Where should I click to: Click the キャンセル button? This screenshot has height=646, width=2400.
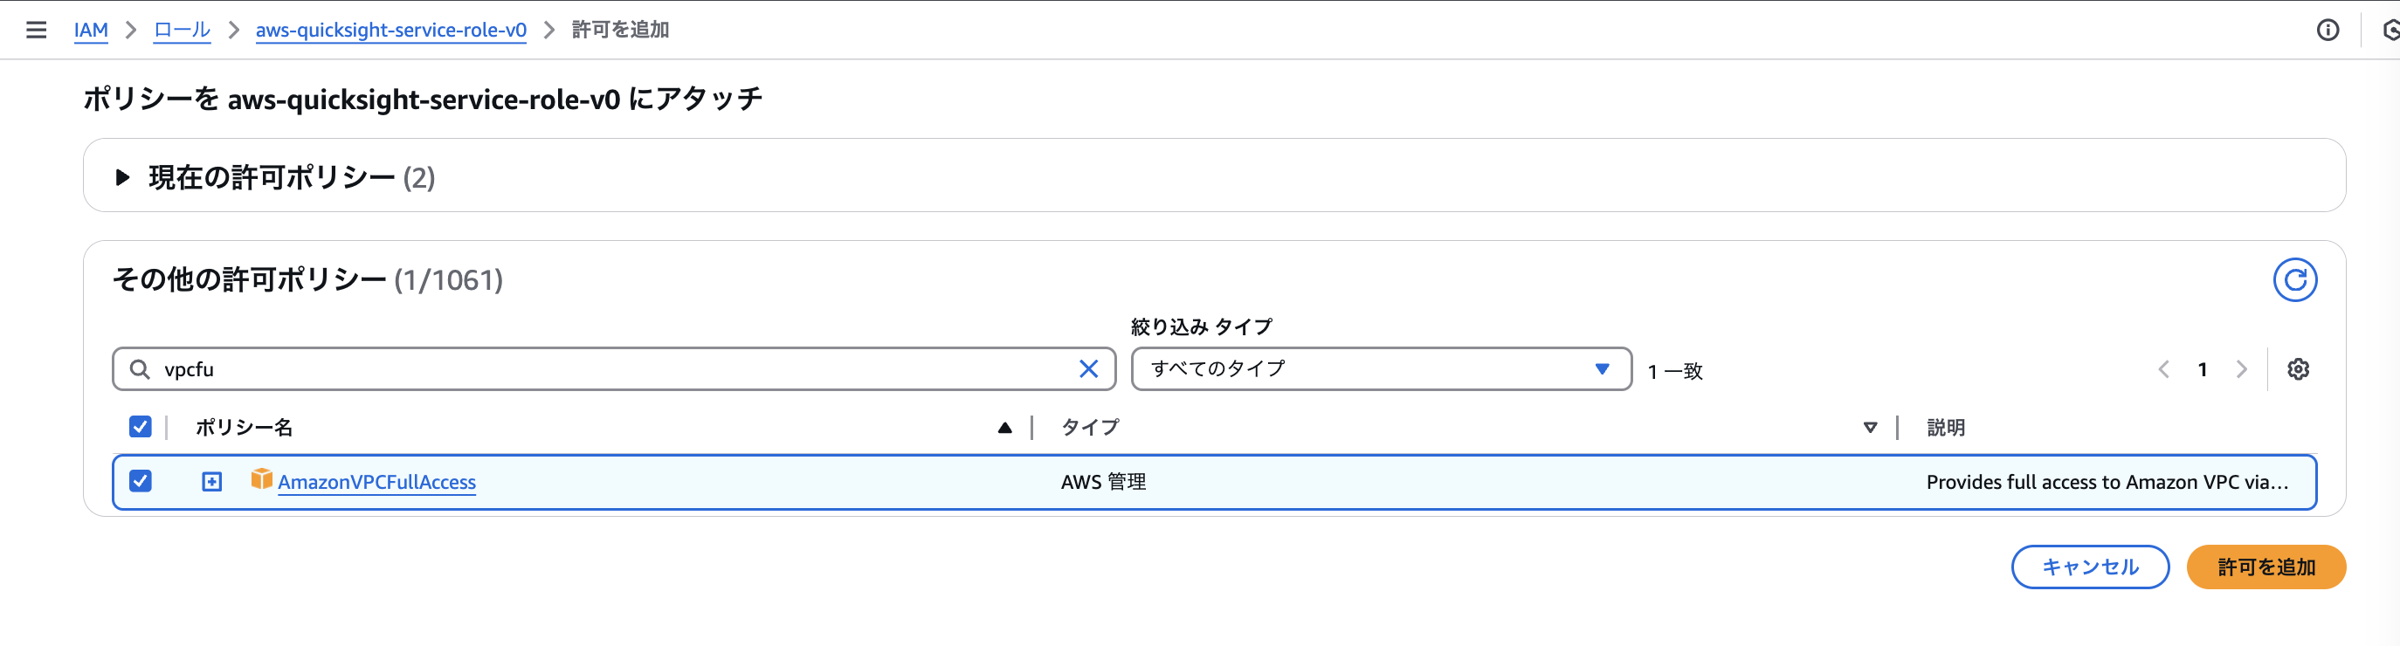pos(2090,566)
